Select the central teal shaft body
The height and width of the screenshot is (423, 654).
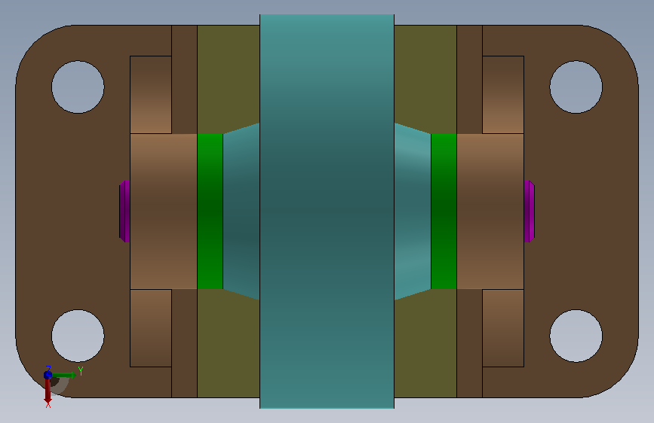(x=327, y=211)
